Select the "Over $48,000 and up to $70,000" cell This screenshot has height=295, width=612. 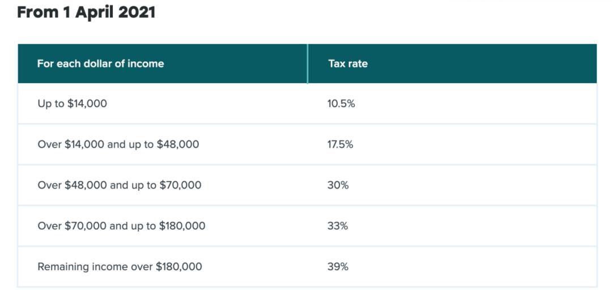[x=119, y=185]
